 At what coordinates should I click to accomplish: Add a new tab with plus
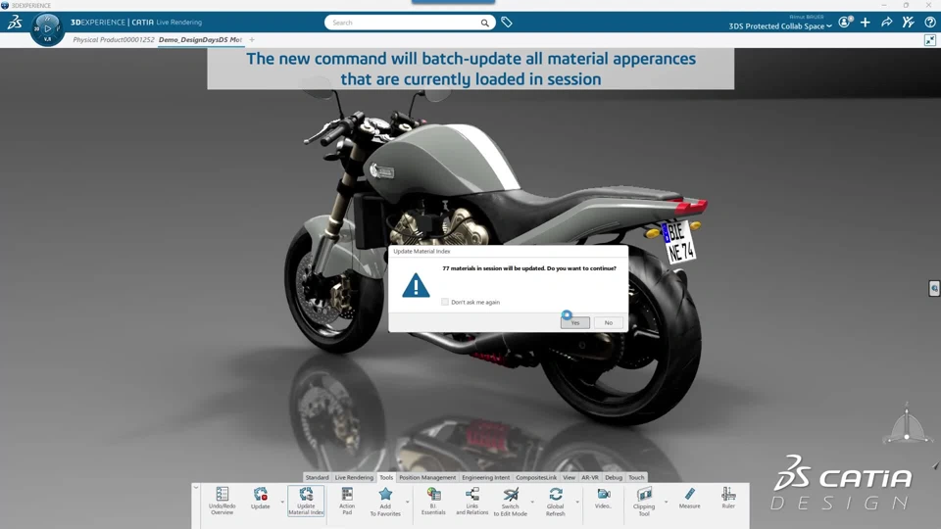click(252, 39)
